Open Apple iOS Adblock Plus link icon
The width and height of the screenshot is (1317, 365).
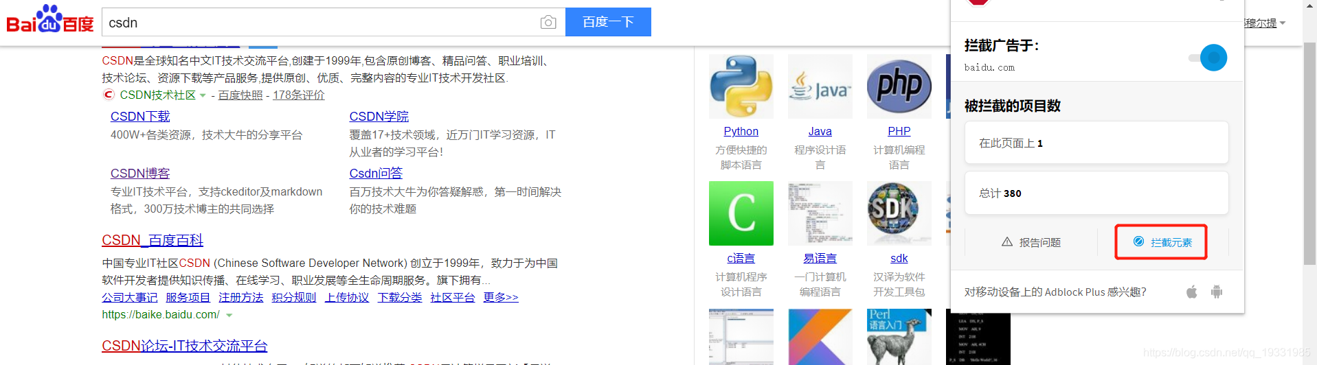click(1192, 292)
